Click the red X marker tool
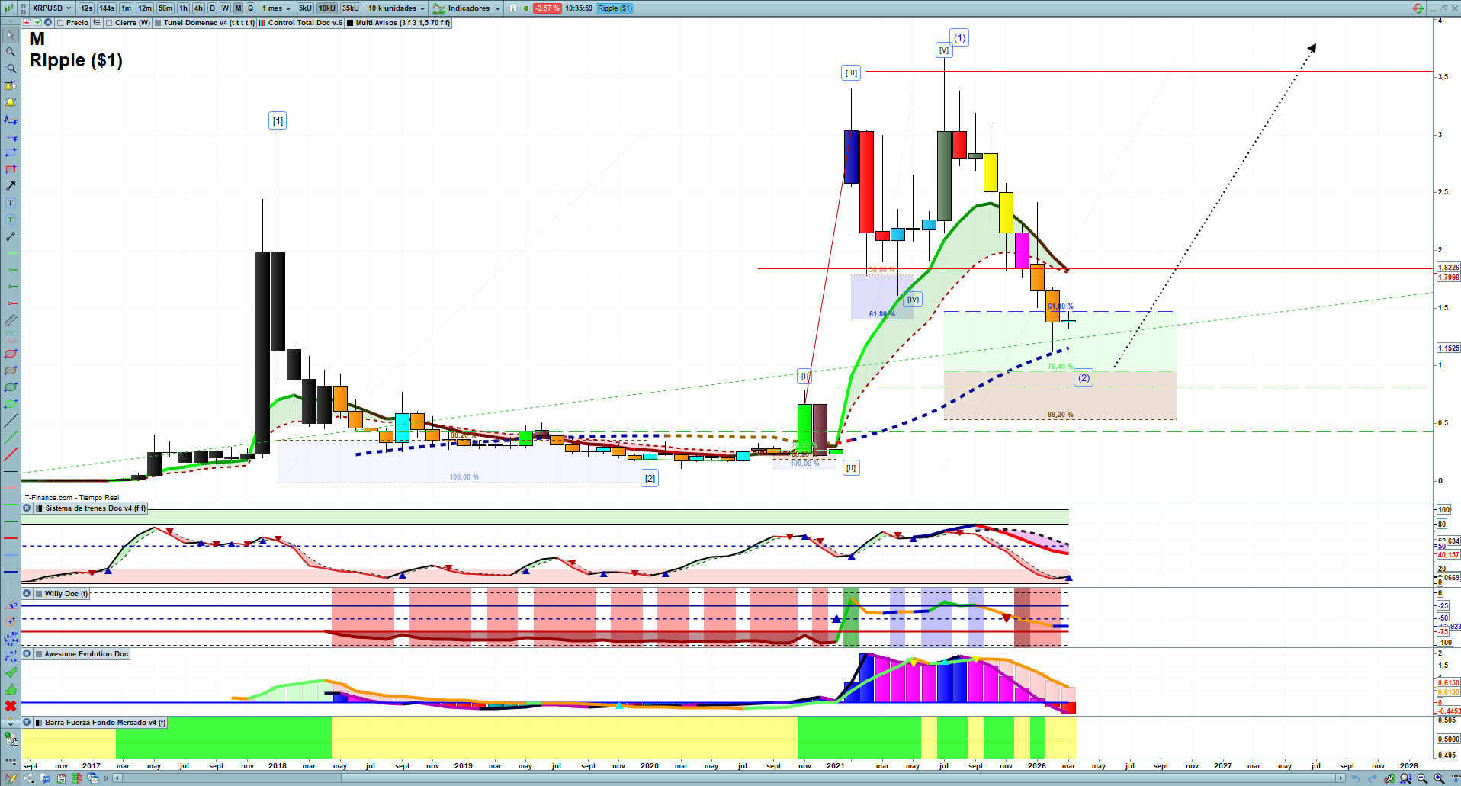 pos(11,706)
